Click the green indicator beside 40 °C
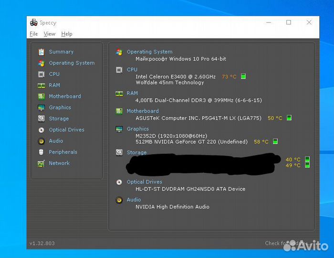 tap(307, 159)
